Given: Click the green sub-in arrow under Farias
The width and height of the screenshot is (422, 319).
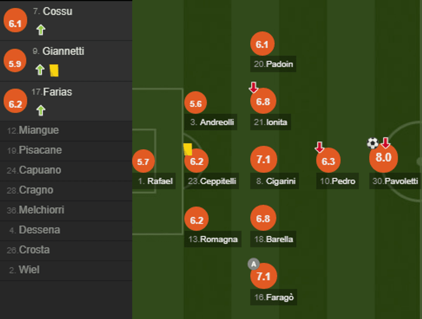Looking at the screenshot, I should [40, 110].
